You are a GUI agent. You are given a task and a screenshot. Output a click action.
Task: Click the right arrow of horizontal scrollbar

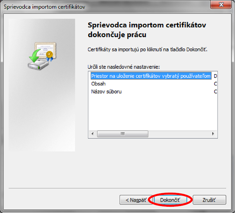pyautogui.click(x=213, y=134)
